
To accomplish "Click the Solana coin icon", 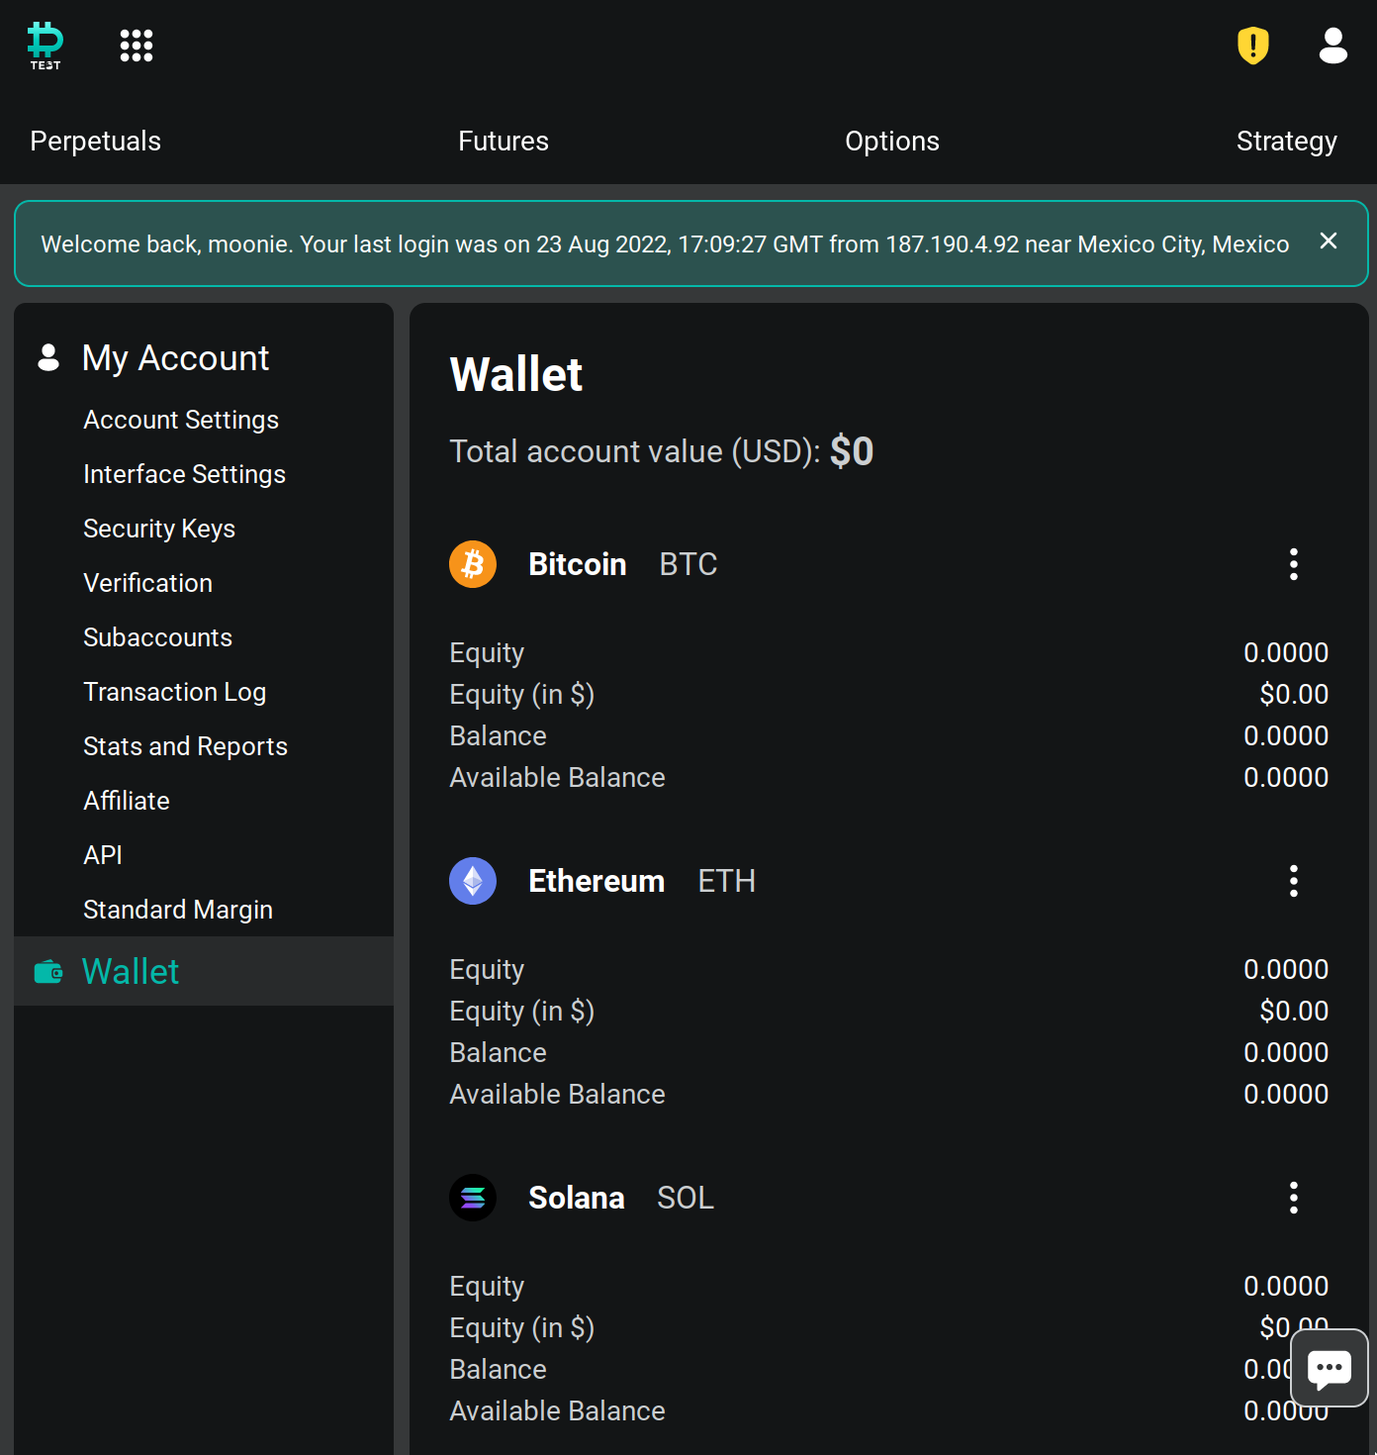I will [473, 1198].
